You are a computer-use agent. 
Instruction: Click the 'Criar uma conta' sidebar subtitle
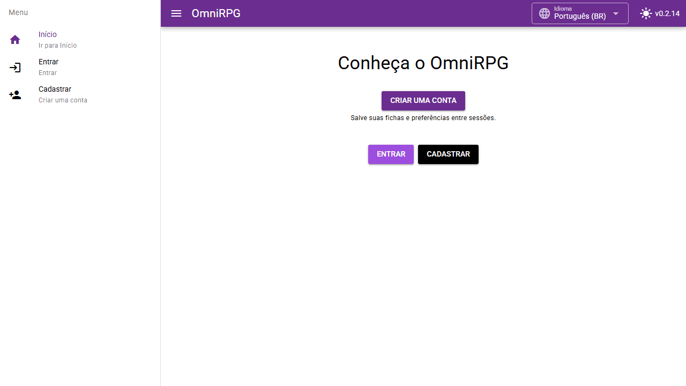tap(63, 100)
